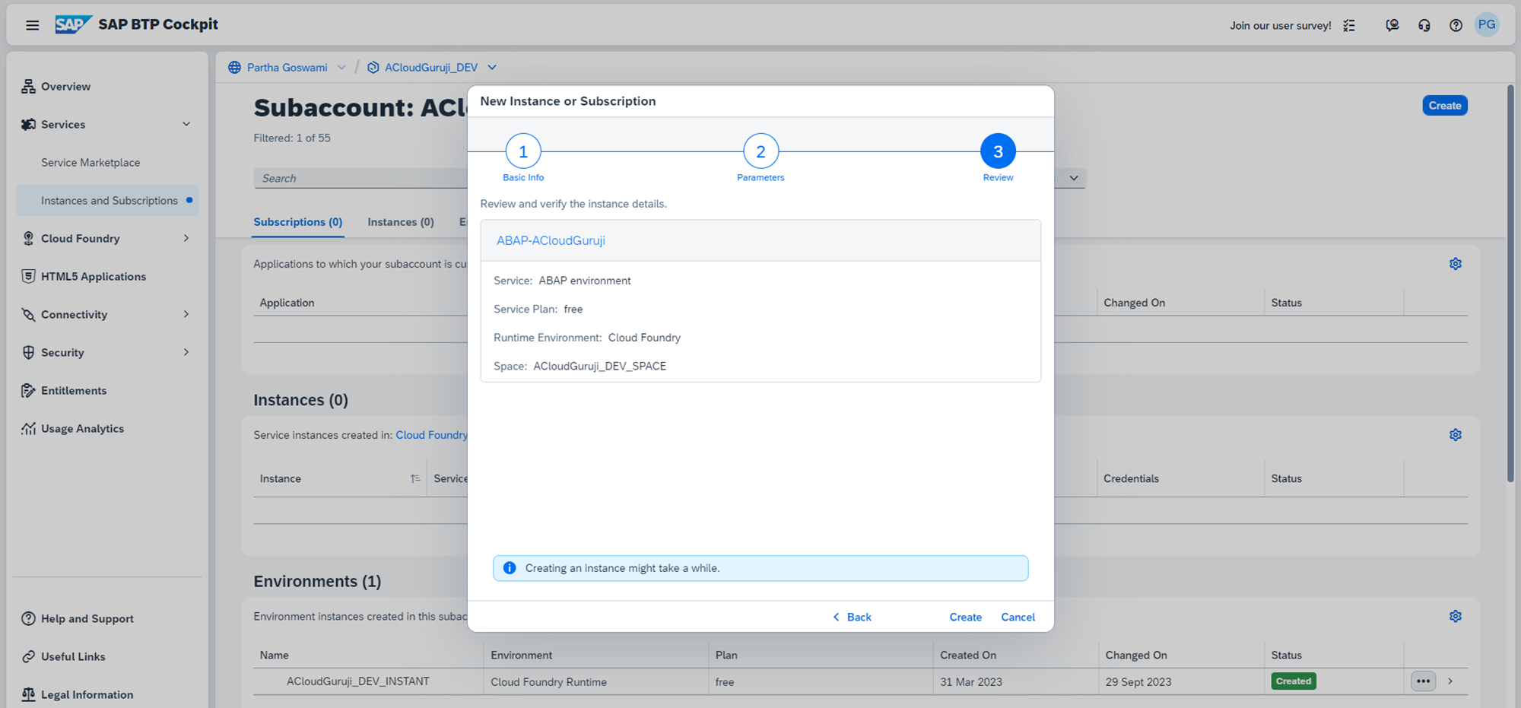Go to wizard step 2 Parameters
The height and width of the screenshot is (708, 1521).
click(760, 151)
